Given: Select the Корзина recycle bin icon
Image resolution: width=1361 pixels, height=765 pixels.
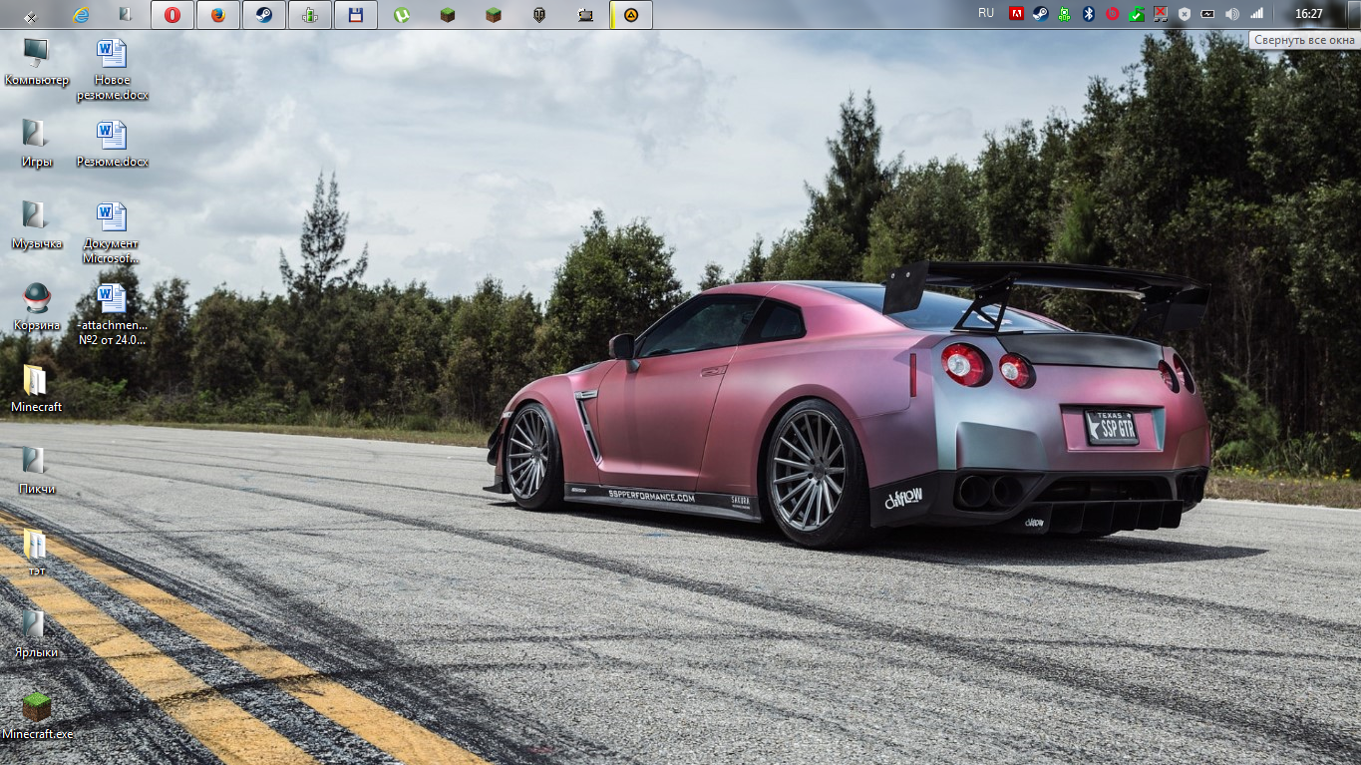Looking at the screenshot, I should pos(36,306).
